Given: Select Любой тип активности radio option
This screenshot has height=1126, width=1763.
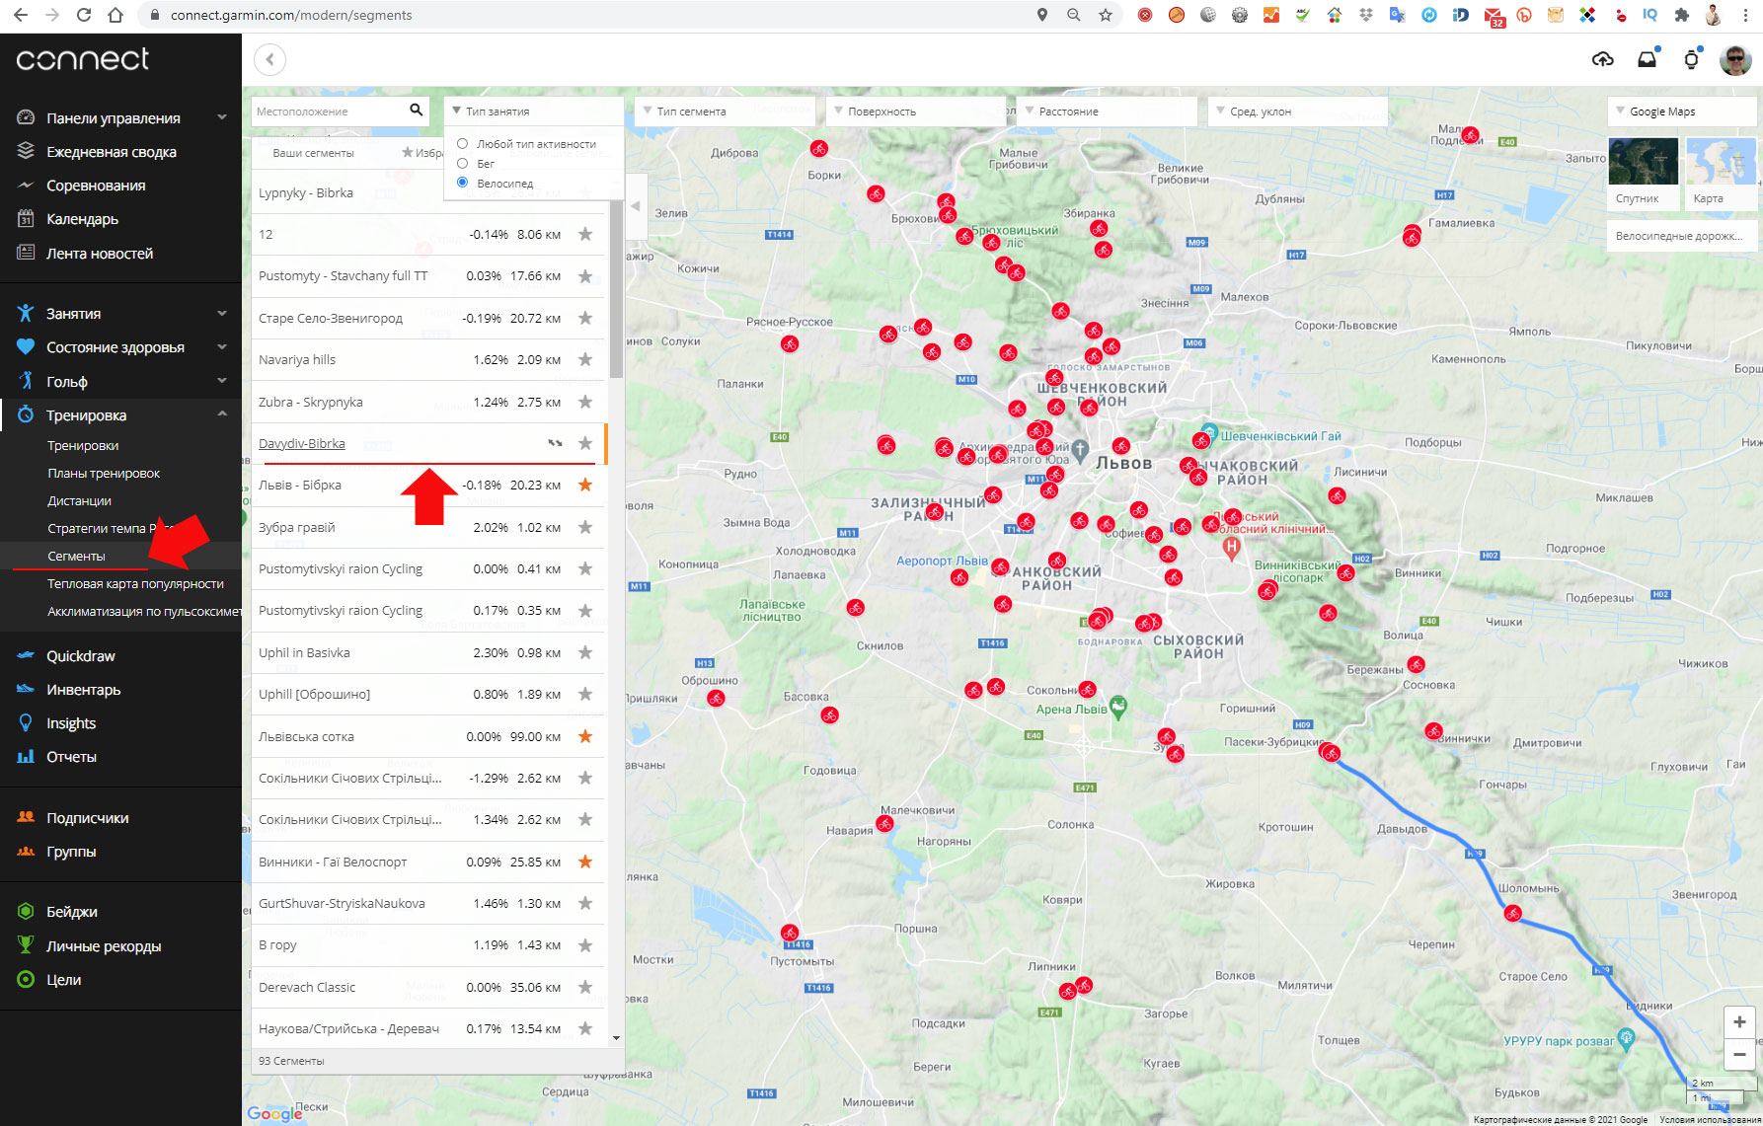Looking at the screenshot, I should click(462, 144).
